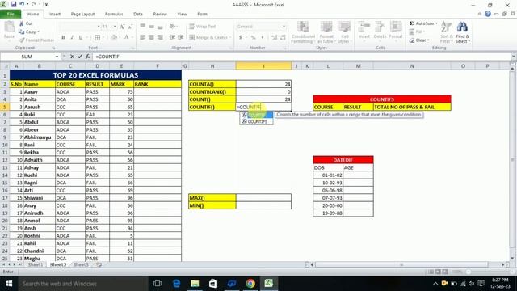Click the Decrease Font Size icon
The image size is (517, 291).
tap(130, 27)
